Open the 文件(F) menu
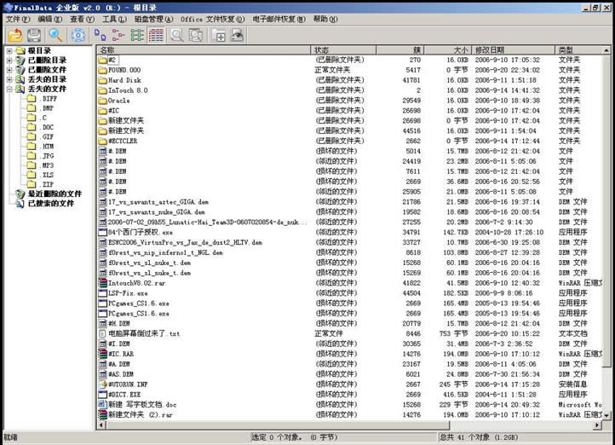Screen dimensions: 615x445 click(18, 19)
